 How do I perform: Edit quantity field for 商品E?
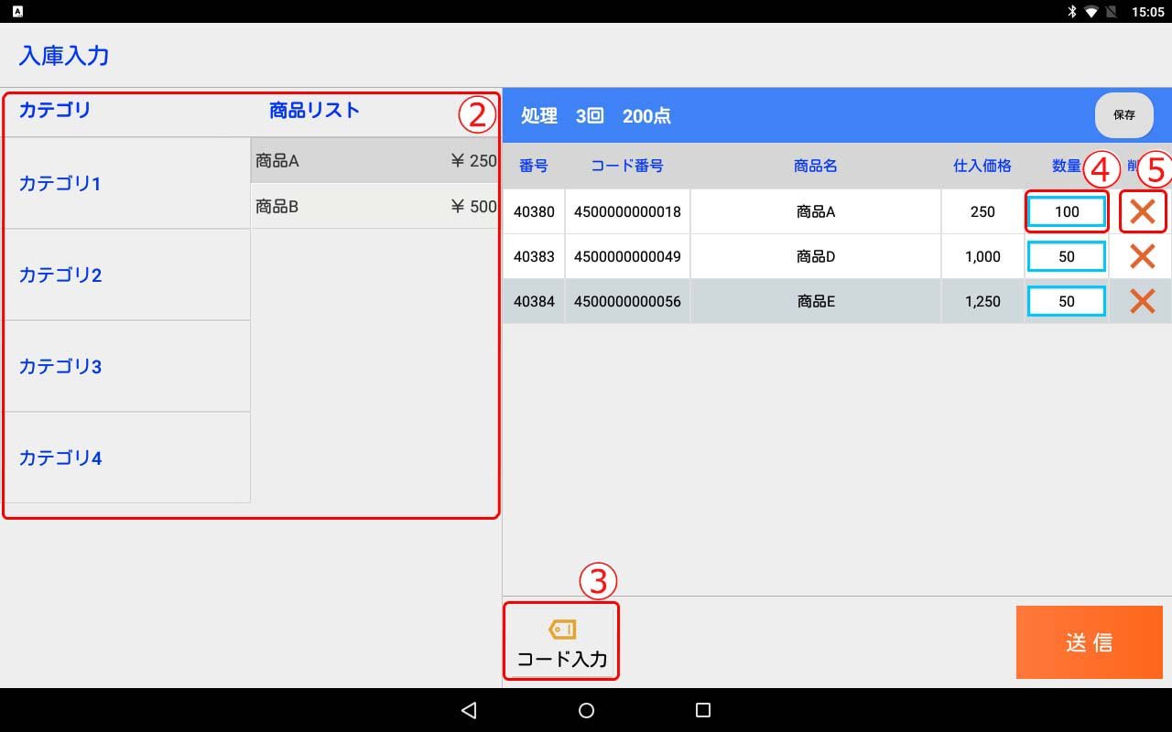[x=1067, y=301]
